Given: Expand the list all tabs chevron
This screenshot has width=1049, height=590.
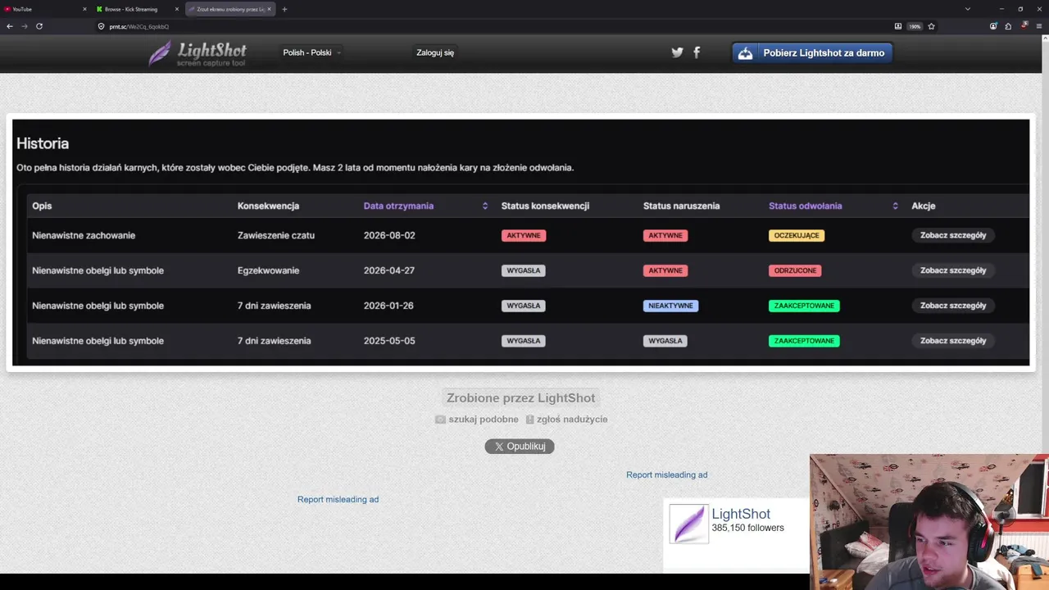Looking at the screenshot, I should [x=968, y=9].
